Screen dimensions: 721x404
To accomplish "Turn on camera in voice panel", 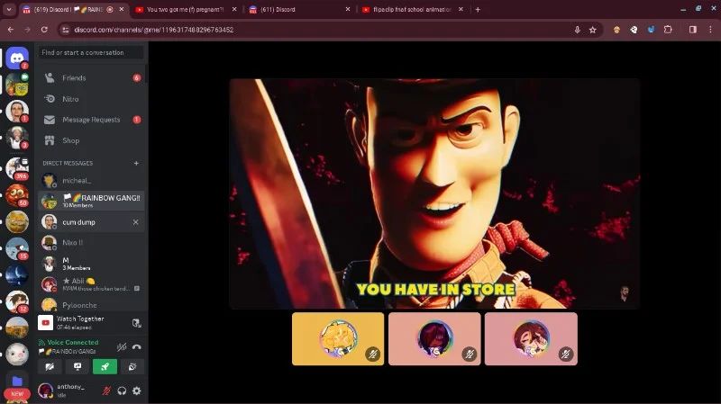I will (x=50, y=366).
